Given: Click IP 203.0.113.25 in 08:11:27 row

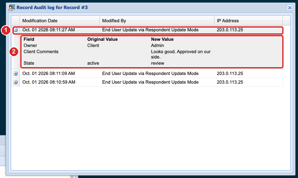Looking at the screenshot, I should pyautogui.click(x=230, y=30).
